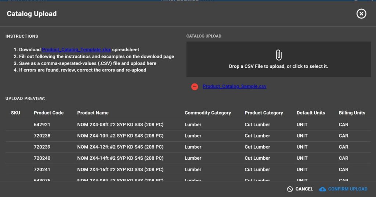Close the Catalog Upload dialog

(x=361, y=14)
